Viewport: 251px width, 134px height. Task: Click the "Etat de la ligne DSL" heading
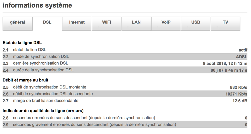coord(22,43)
